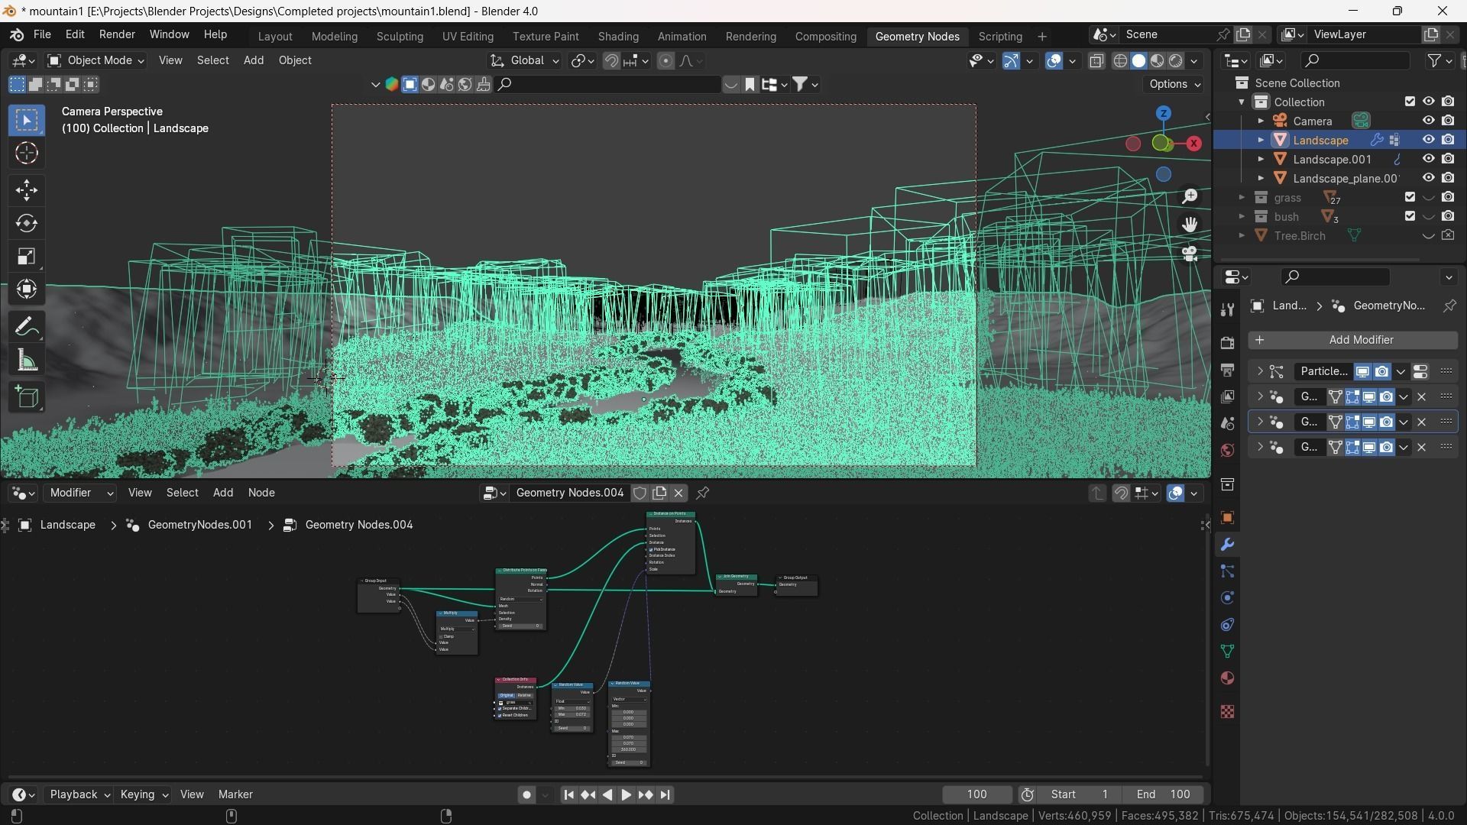Select the Measure ruler tool
The height and width of the screenshot is (825, 1467).
click(x=27, y=361)
